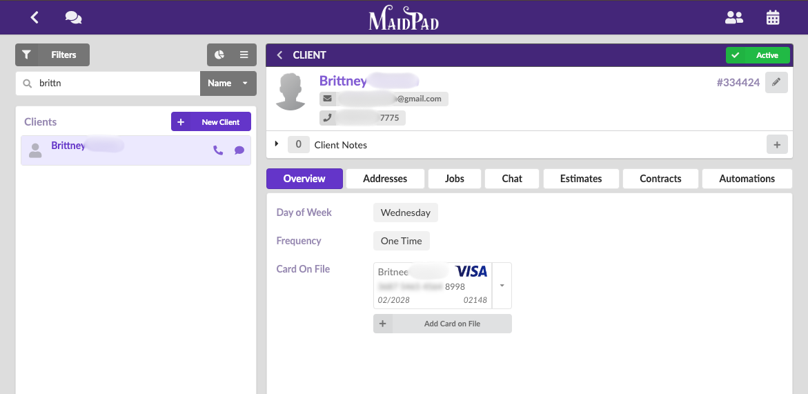Click the back chevron beside CLIENT heading
This screenshot has width=808, height=394.
(x=279, y=55)
